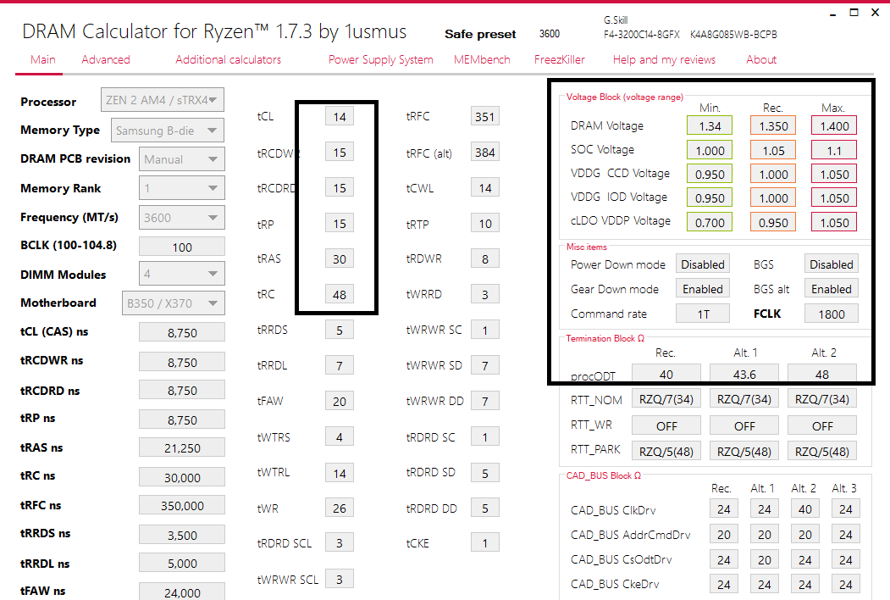This screenshot has width=890, height=600.
Task: Click CAD_BUS AddrCmdDrv Alt. 3 value 24
Action: tap(846, 534)
